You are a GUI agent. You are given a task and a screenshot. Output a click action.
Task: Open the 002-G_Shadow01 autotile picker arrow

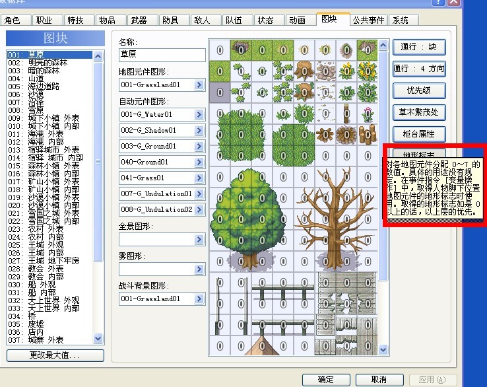tap(199, 131)
